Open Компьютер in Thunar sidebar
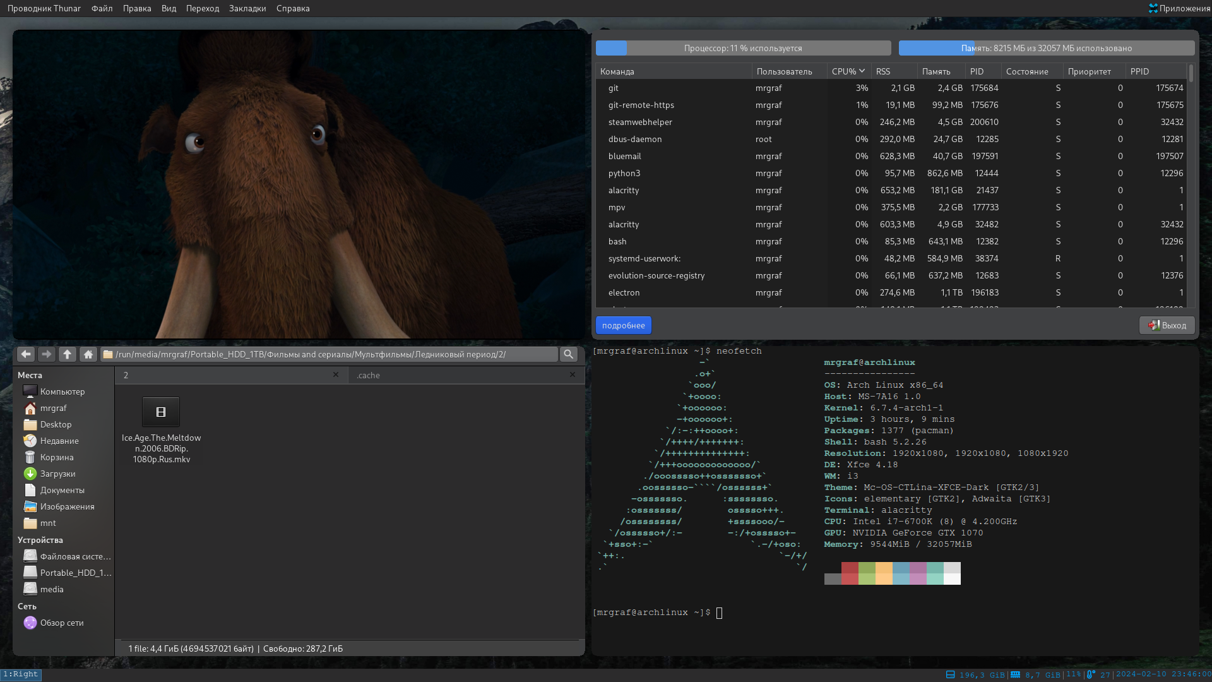 coord(63,392)
